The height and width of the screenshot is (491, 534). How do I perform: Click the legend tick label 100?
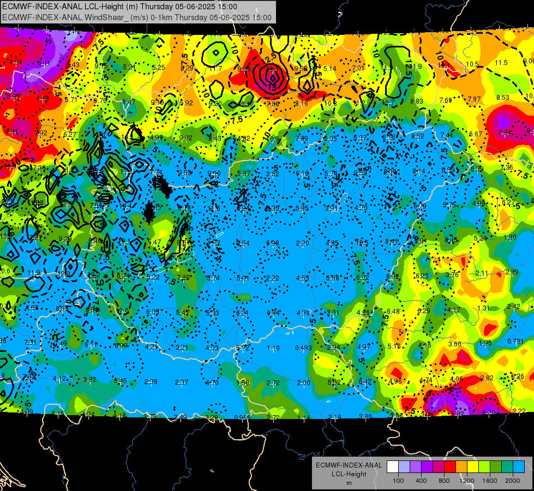pyautogui.click(x=398, y=481)
